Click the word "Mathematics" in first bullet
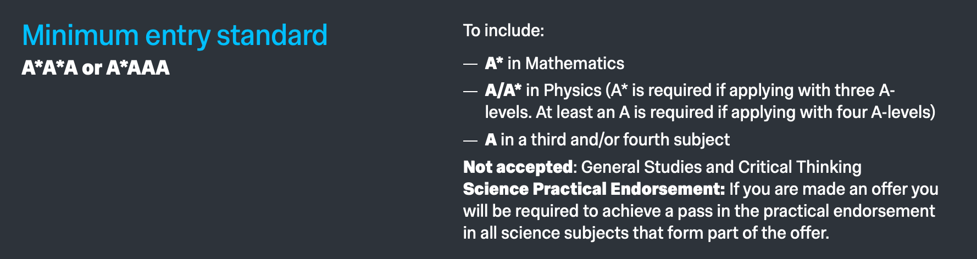 coord(574,64)
